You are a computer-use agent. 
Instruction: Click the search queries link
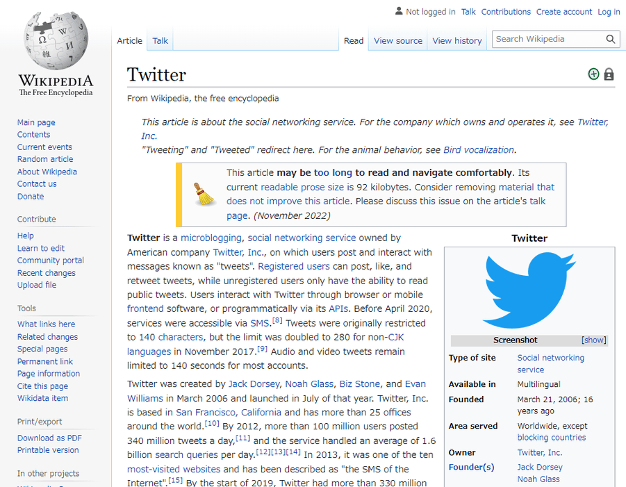click(186, 454)
